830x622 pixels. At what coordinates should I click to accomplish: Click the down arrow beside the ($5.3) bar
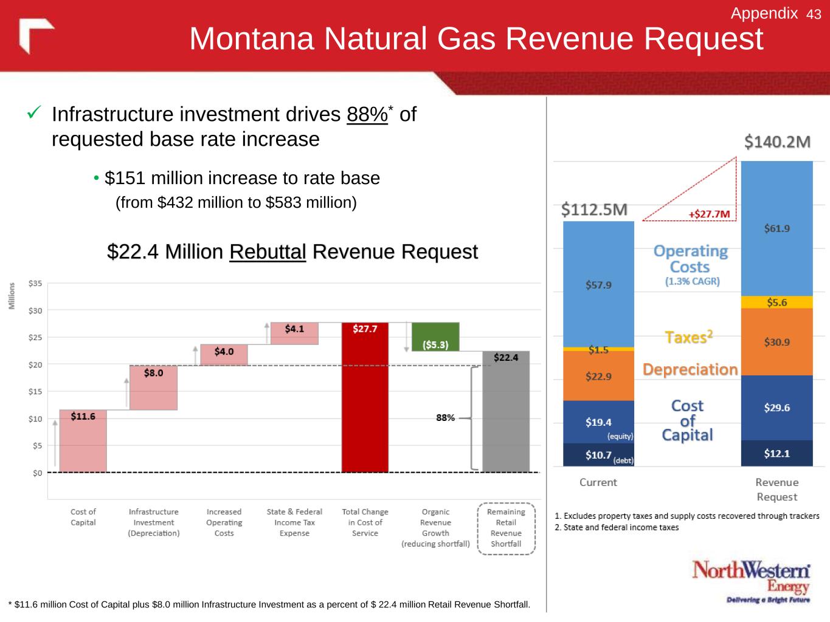[x=406, y=337]
